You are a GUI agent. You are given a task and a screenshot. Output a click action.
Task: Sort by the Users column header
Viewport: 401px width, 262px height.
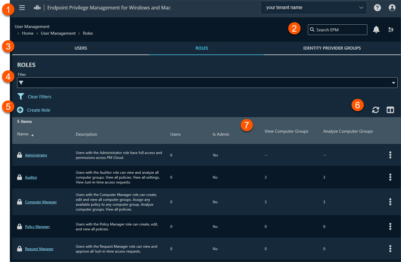click(175, 134)
